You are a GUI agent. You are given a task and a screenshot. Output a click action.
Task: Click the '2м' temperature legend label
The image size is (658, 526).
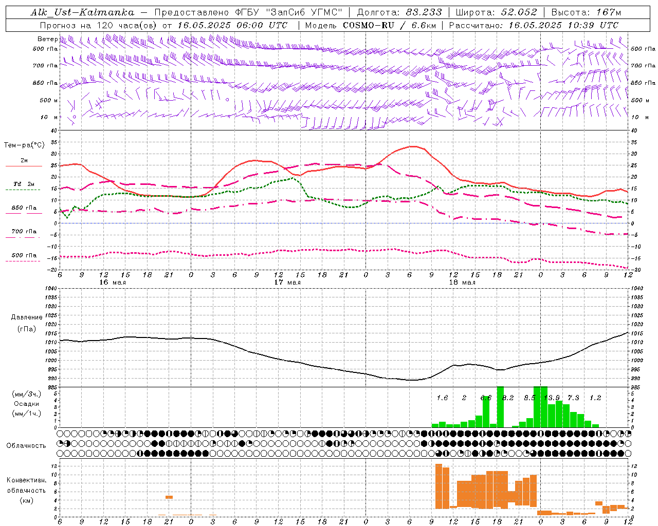tap(24, 160)
